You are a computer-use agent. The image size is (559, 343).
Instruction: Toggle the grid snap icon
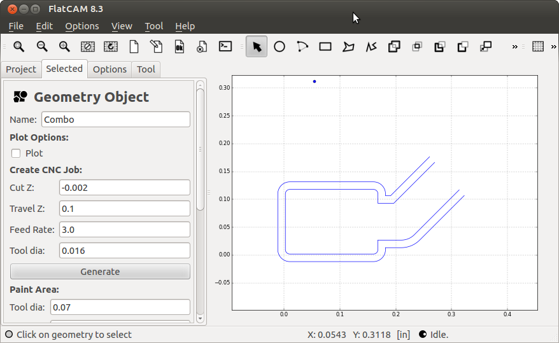(538, 46)
